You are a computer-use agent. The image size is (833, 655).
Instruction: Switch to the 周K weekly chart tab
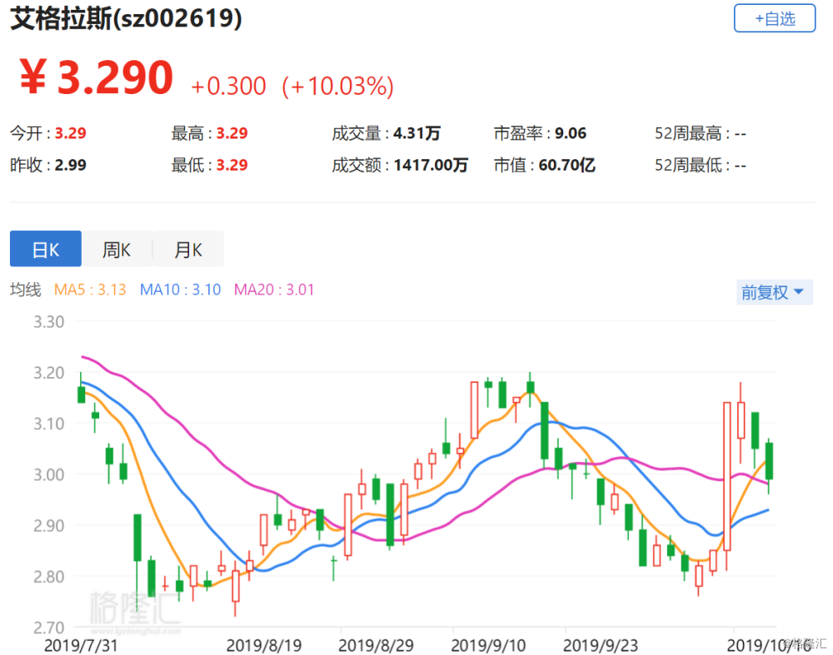(x=117, y=249)
